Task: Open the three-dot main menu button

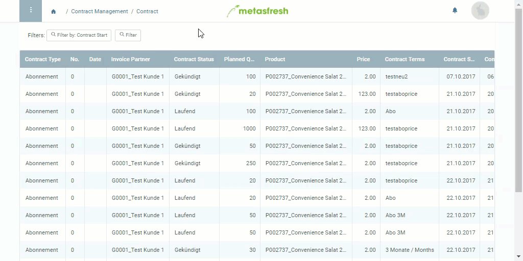Action: pos(31,11)
